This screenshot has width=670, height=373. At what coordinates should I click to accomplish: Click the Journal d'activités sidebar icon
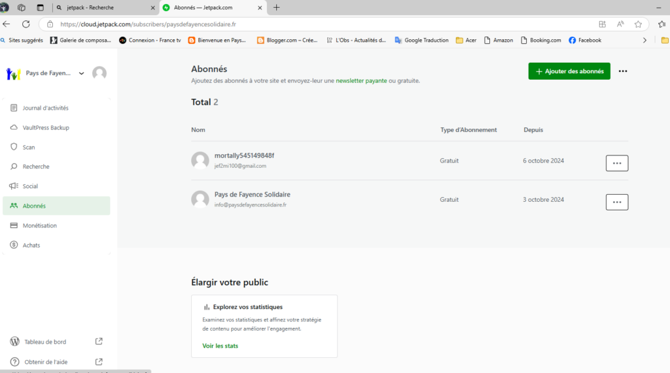point(14,108)
